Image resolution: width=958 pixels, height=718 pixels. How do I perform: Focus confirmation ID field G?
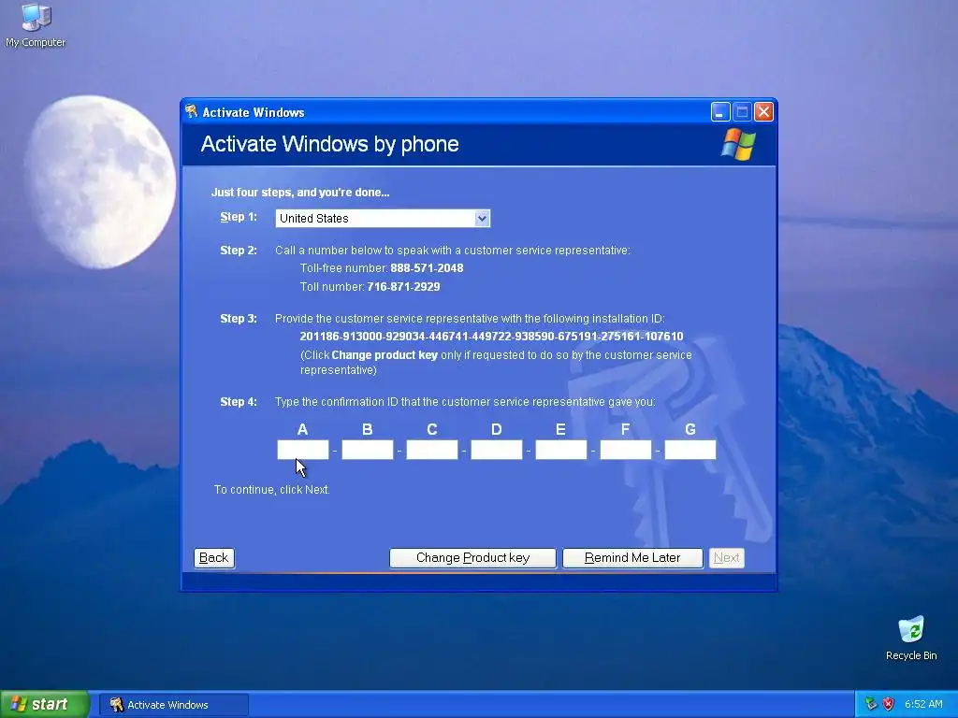pyautogui.click(x=690, y=450)
